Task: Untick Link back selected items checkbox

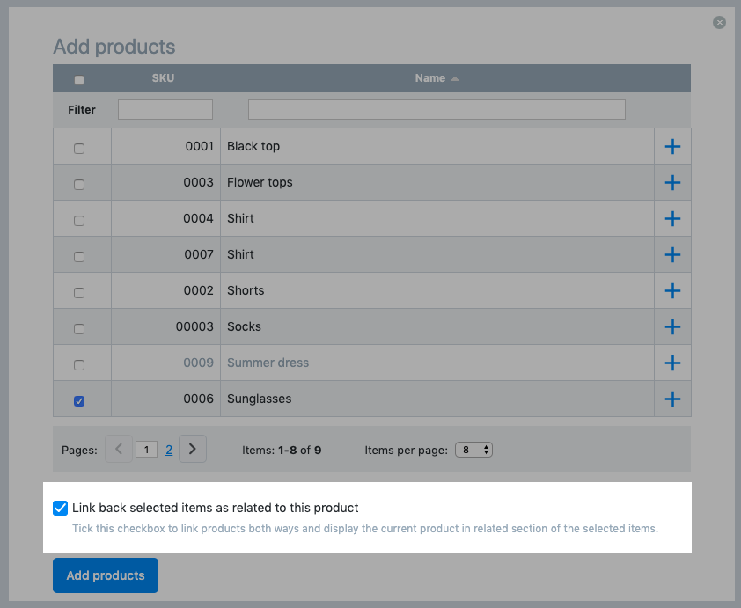Action: click(61, 508)
